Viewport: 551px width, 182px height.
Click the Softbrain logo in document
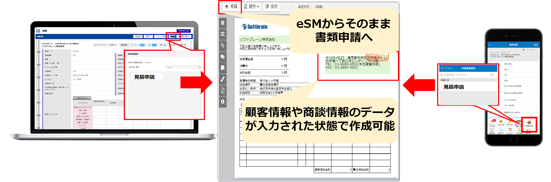tap(255, 27)
